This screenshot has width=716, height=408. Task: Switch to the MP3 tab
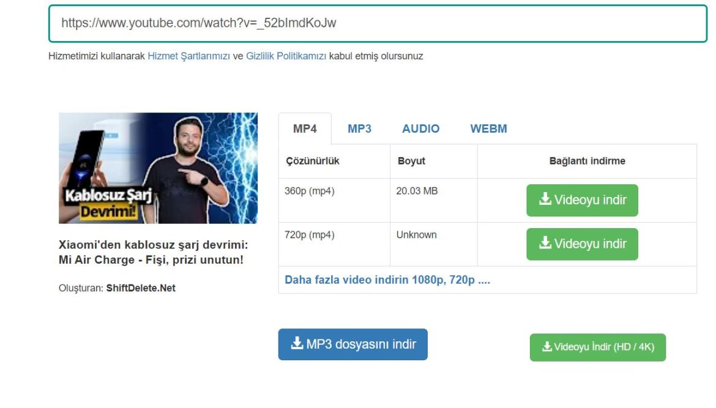pyautogui.click(x=359, y=128)
